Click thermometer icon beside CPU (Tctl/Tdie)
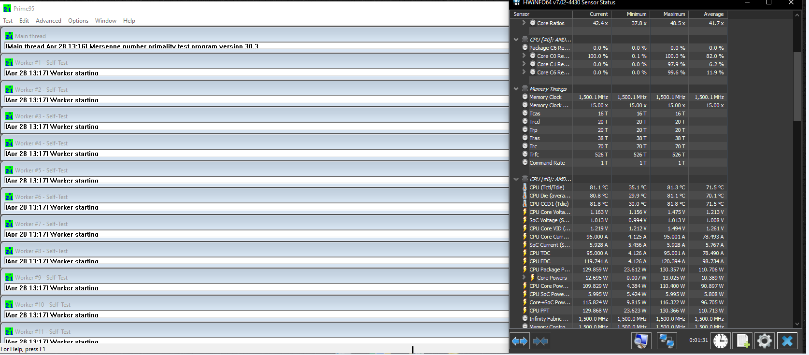 click(525, 187)
